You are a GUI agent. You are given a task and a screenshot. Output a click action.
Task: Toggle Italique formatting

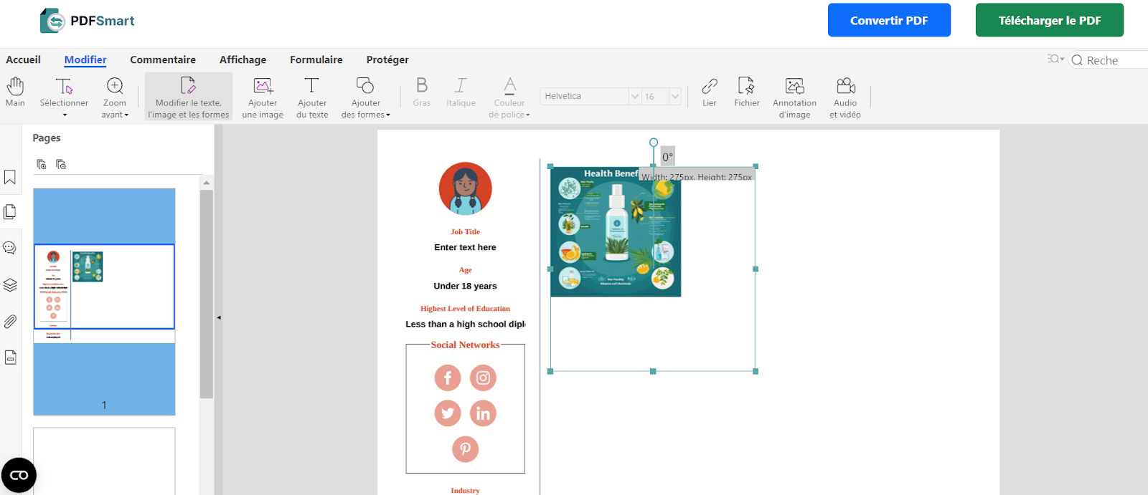pos(461,93)
